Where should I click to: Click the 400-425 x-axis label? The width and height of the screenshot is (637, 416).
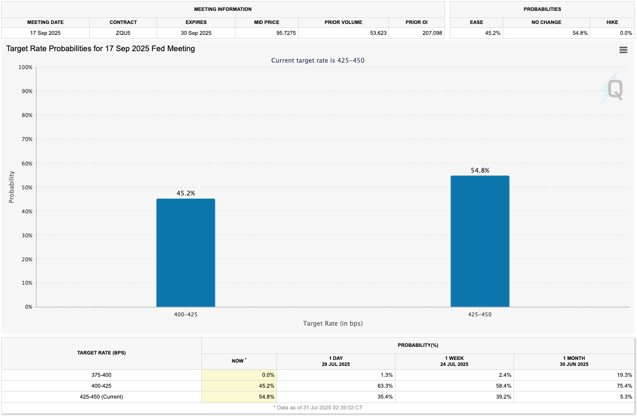pos(185,314)
